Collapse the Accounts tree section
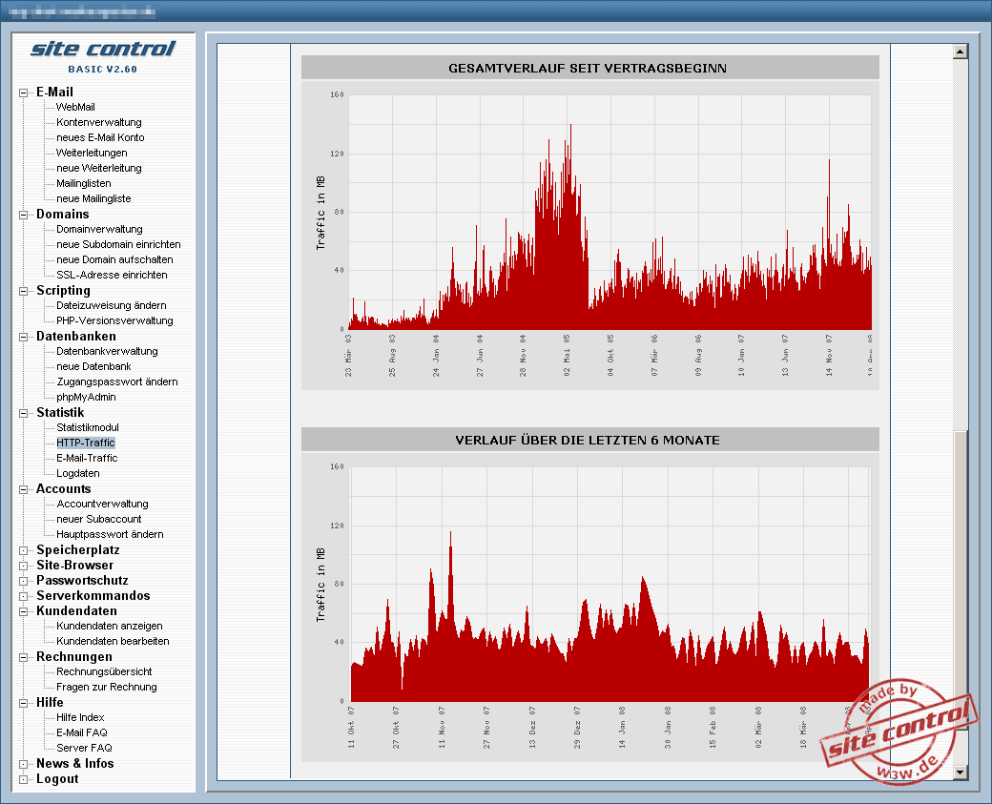Image resolution: width=992 pixels, height=804 pixels. click(x=24, y=489)
